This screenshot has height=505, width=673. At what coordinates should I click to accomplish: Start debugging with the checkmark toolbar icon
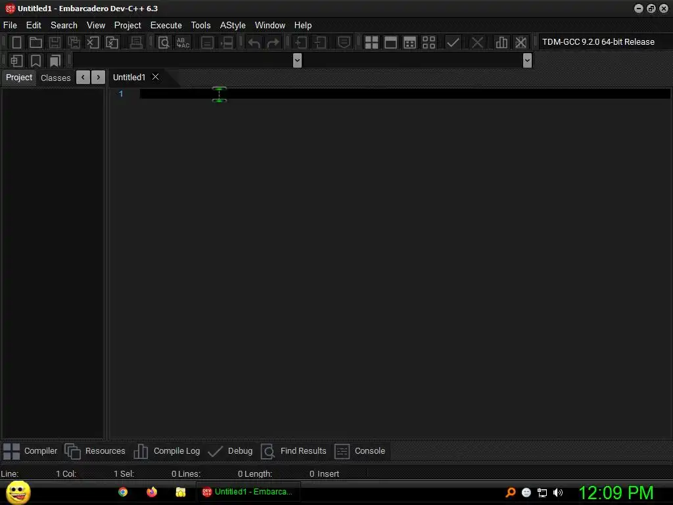tap(453, 42)
